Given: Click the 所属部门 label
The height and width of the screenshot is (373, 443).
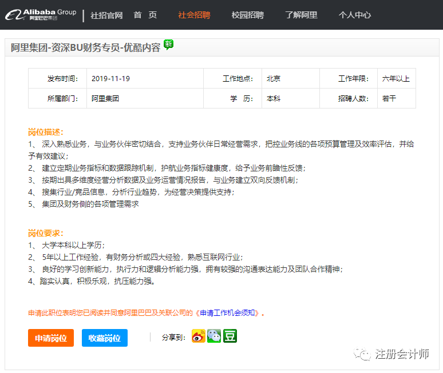Looking at the screenshot, I should pyautogui.click(x=63, y=98).
